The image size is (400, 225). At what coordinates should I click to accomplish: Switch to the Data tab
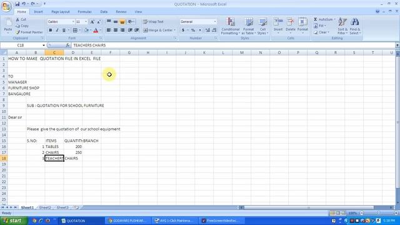[x=104, y=12]
